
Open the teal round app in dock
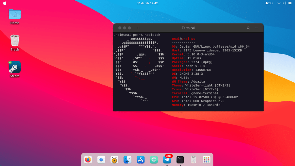154,159
